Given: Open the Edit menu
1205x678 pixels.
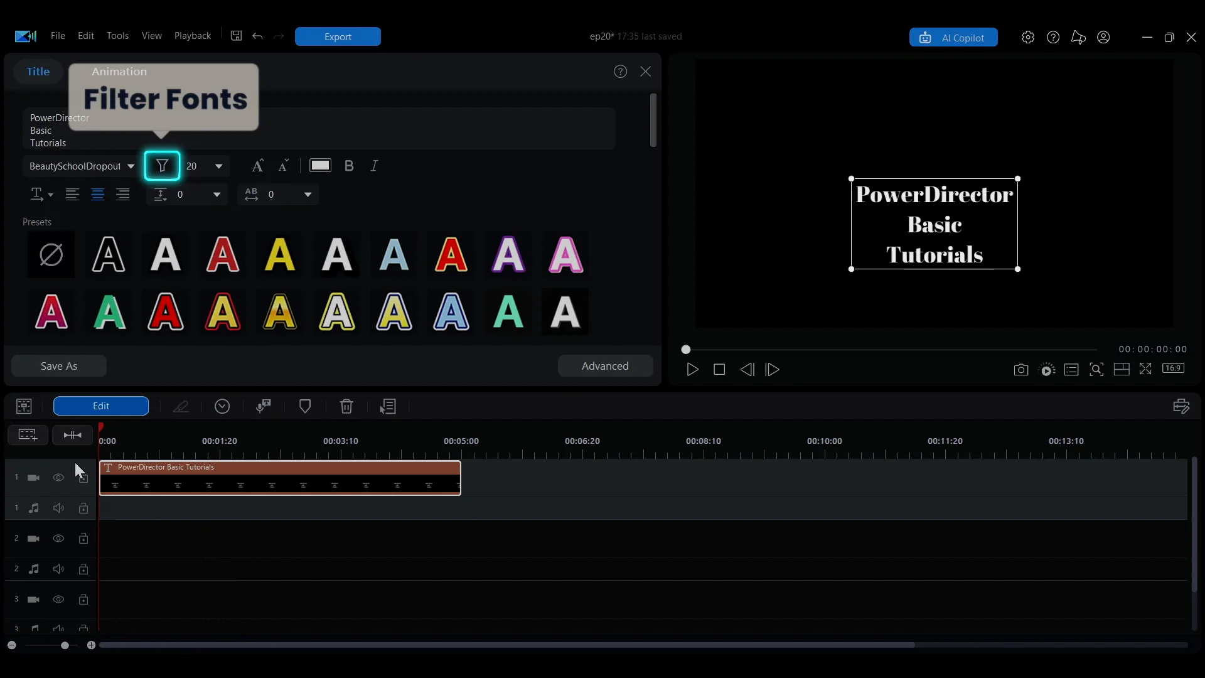Looking at the screenshot, I should click(x=86, y=36).
